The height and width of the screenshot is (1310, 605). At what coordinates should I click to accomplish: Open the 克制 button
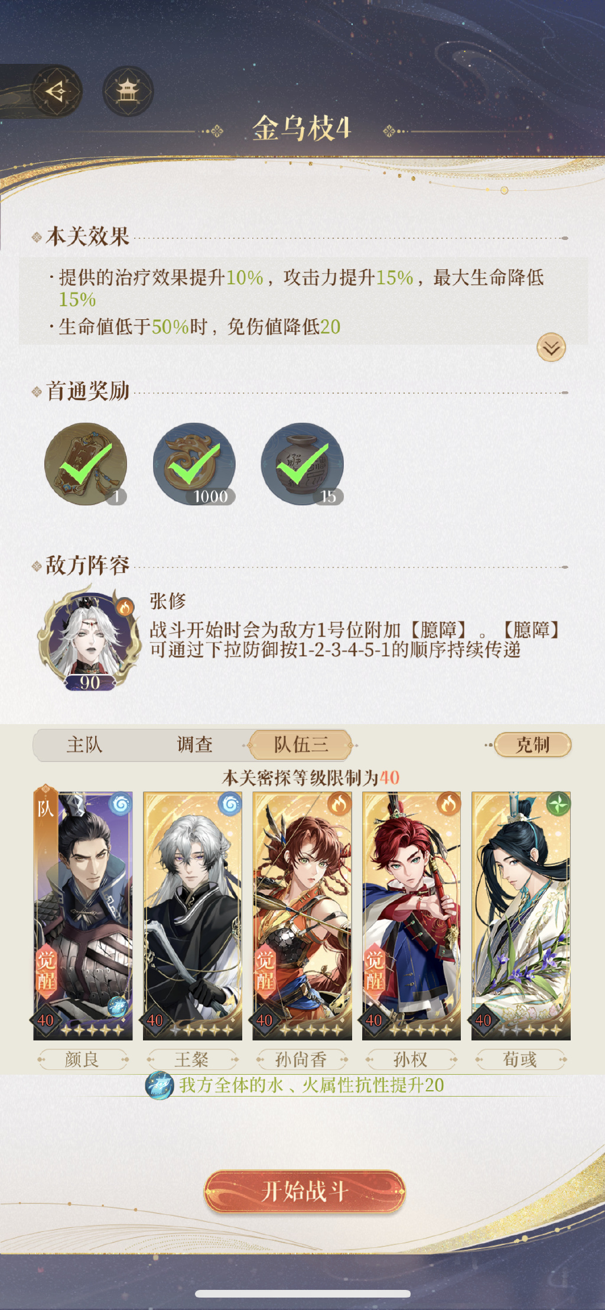point(533,745)
